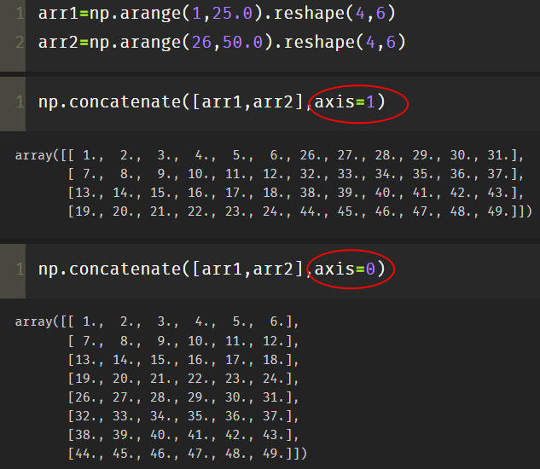Click output row ending with '43.],' in axis=1 result
The image size is (540, 469).
coord(296,193)
